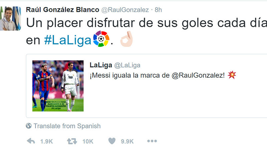Click the LaLiga account name in quoted tweet

[x=101, y=65]
